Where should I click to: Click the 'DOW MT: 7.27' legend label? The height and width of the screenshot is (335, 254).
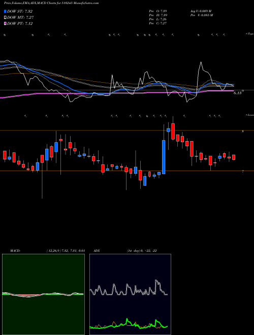pos(20,17)
